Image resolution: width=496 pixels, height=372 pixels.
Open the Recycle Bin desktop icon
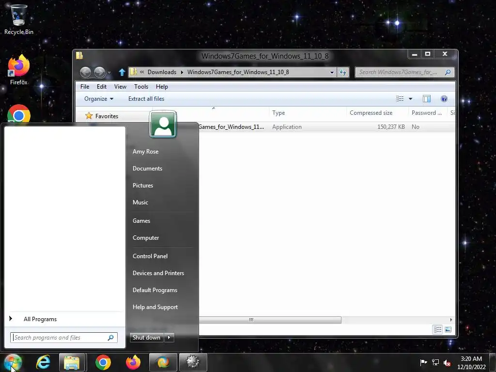pyautogui.click(x=19, y=19)
